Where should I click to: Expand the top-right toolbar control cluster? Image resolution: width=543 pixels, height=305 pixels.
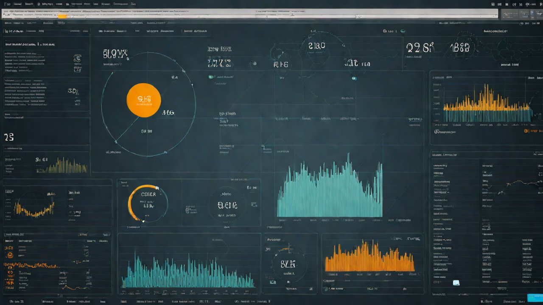tap(521, 14)
